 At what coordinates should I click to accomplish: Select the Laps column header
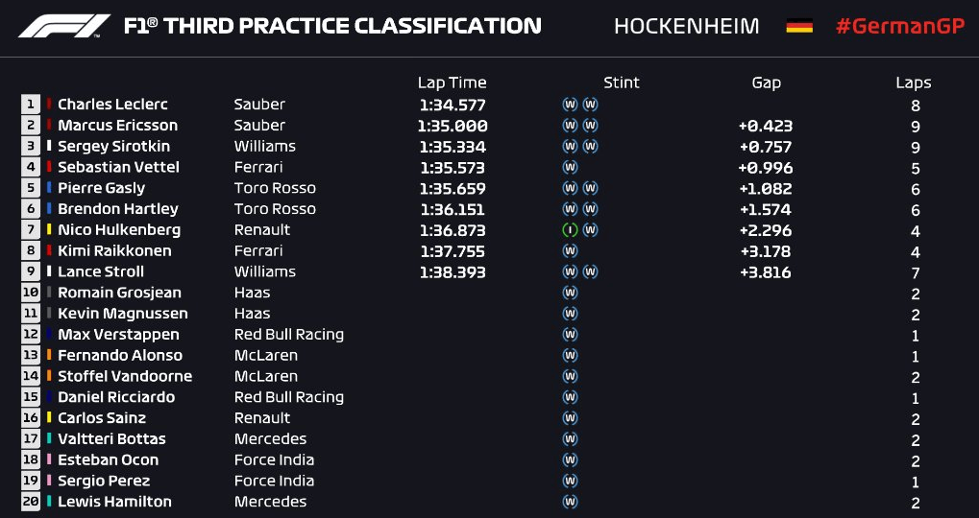[x=914, y=82]
